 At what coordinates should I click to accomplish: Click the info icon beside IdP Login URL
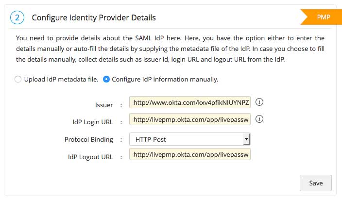(x=259, y=119)
